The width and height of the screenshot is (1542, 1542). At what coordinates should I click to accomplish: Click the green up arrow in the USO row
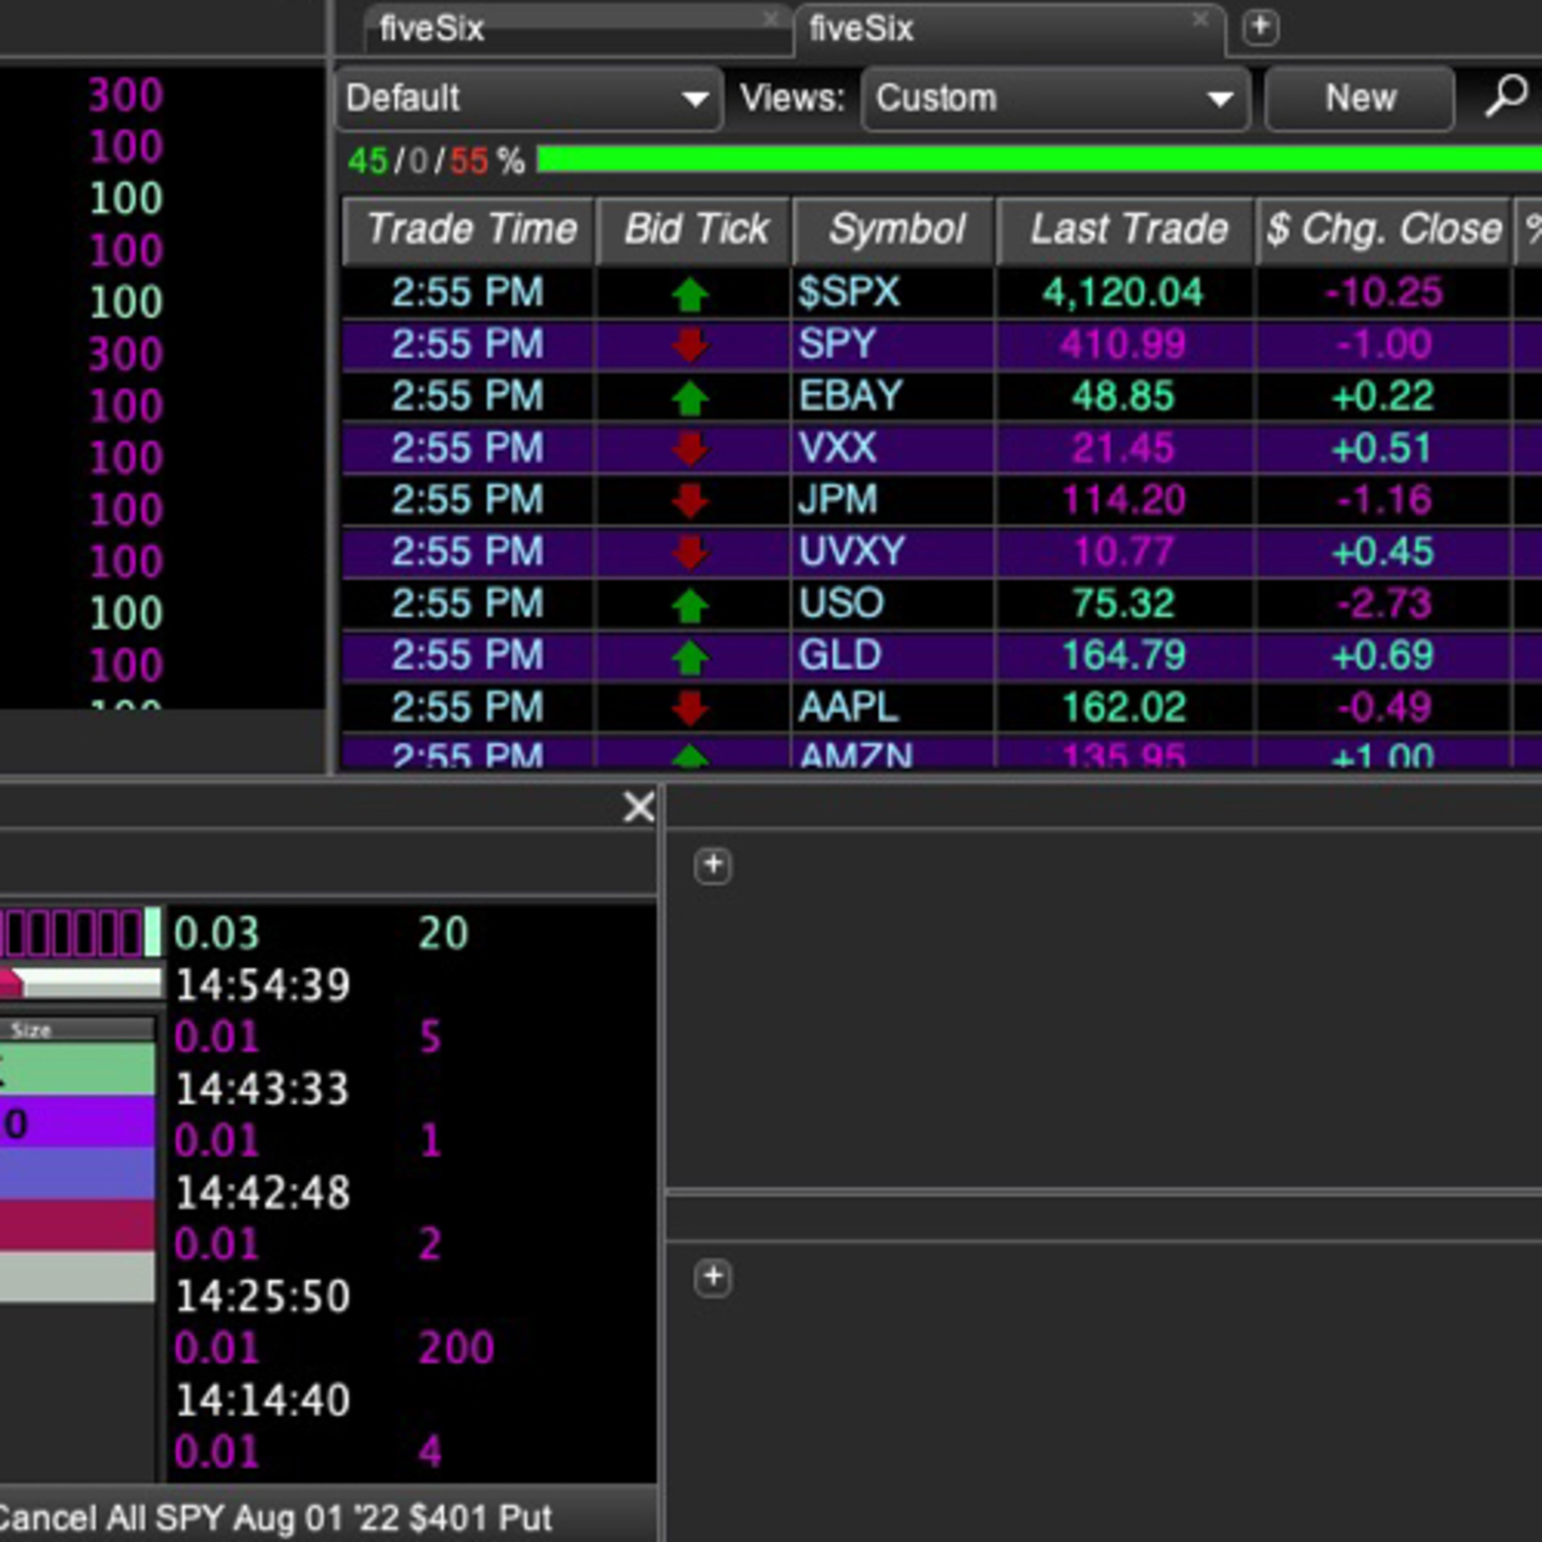tap(690, 605)
